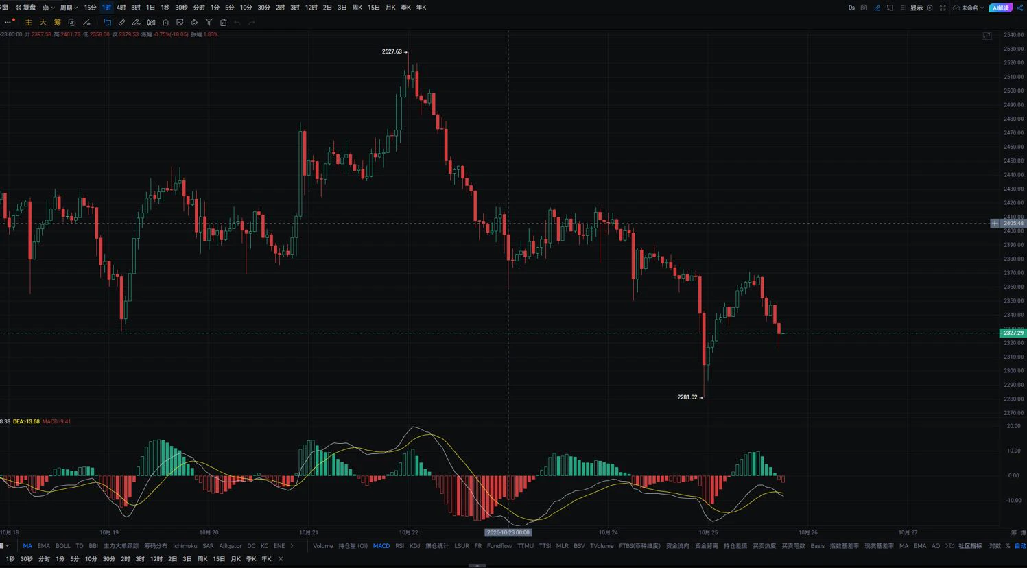This screenshot has width=1027, height=568.
Task: Expand more sub indicators chevron after AO
Action: (x=946, y=546)
